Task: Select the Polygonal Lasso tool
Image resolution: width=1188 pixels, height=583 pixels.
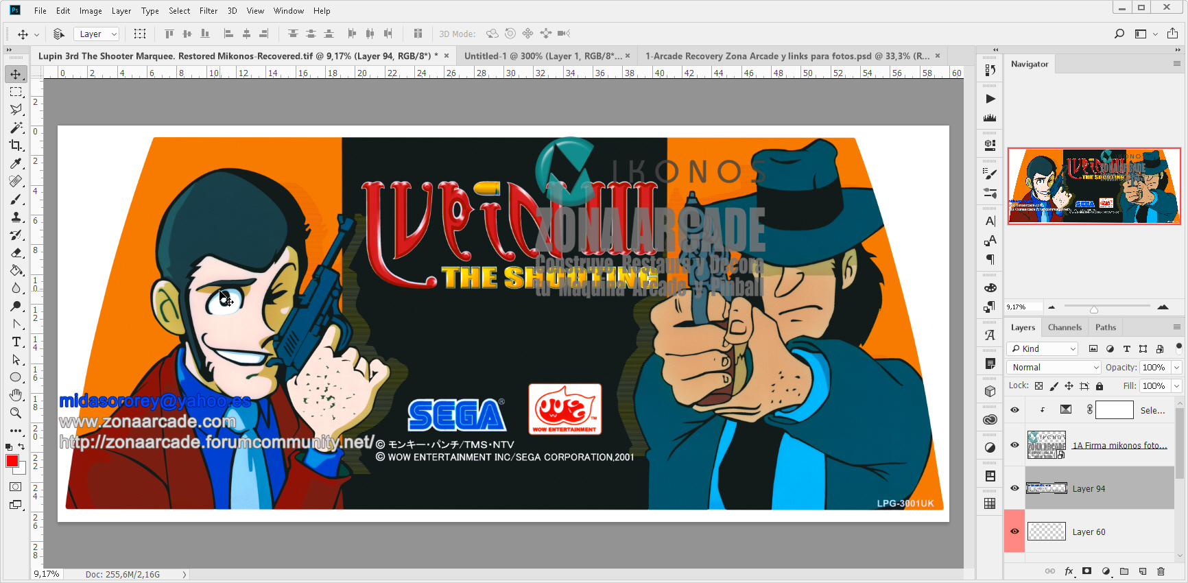Action: click(16, 109)
